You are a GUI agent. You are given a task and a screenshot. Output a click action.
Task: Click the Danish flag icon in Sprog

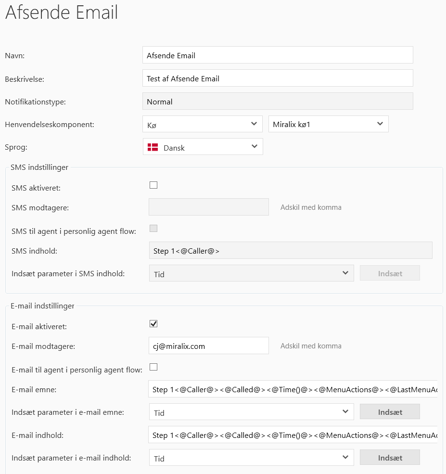153,147
